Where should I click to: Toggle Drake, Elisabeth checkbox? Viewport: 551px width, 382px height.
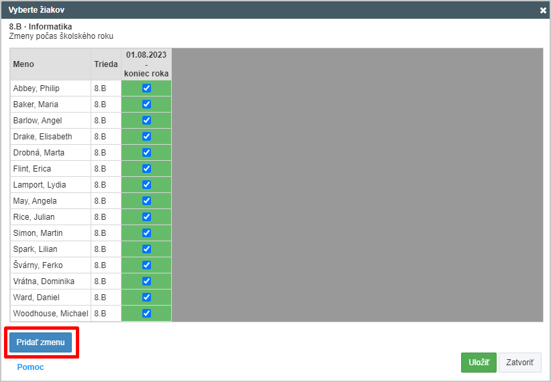point(146,137)
